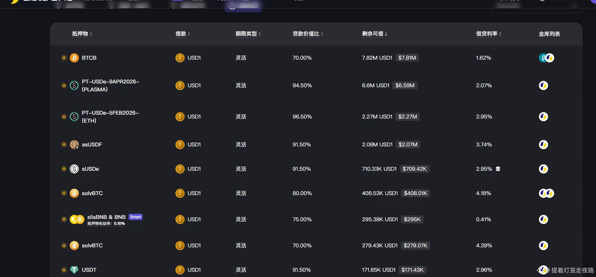Sort by 剩余可借 column
The image size is (596, 277).
[374, 34]
